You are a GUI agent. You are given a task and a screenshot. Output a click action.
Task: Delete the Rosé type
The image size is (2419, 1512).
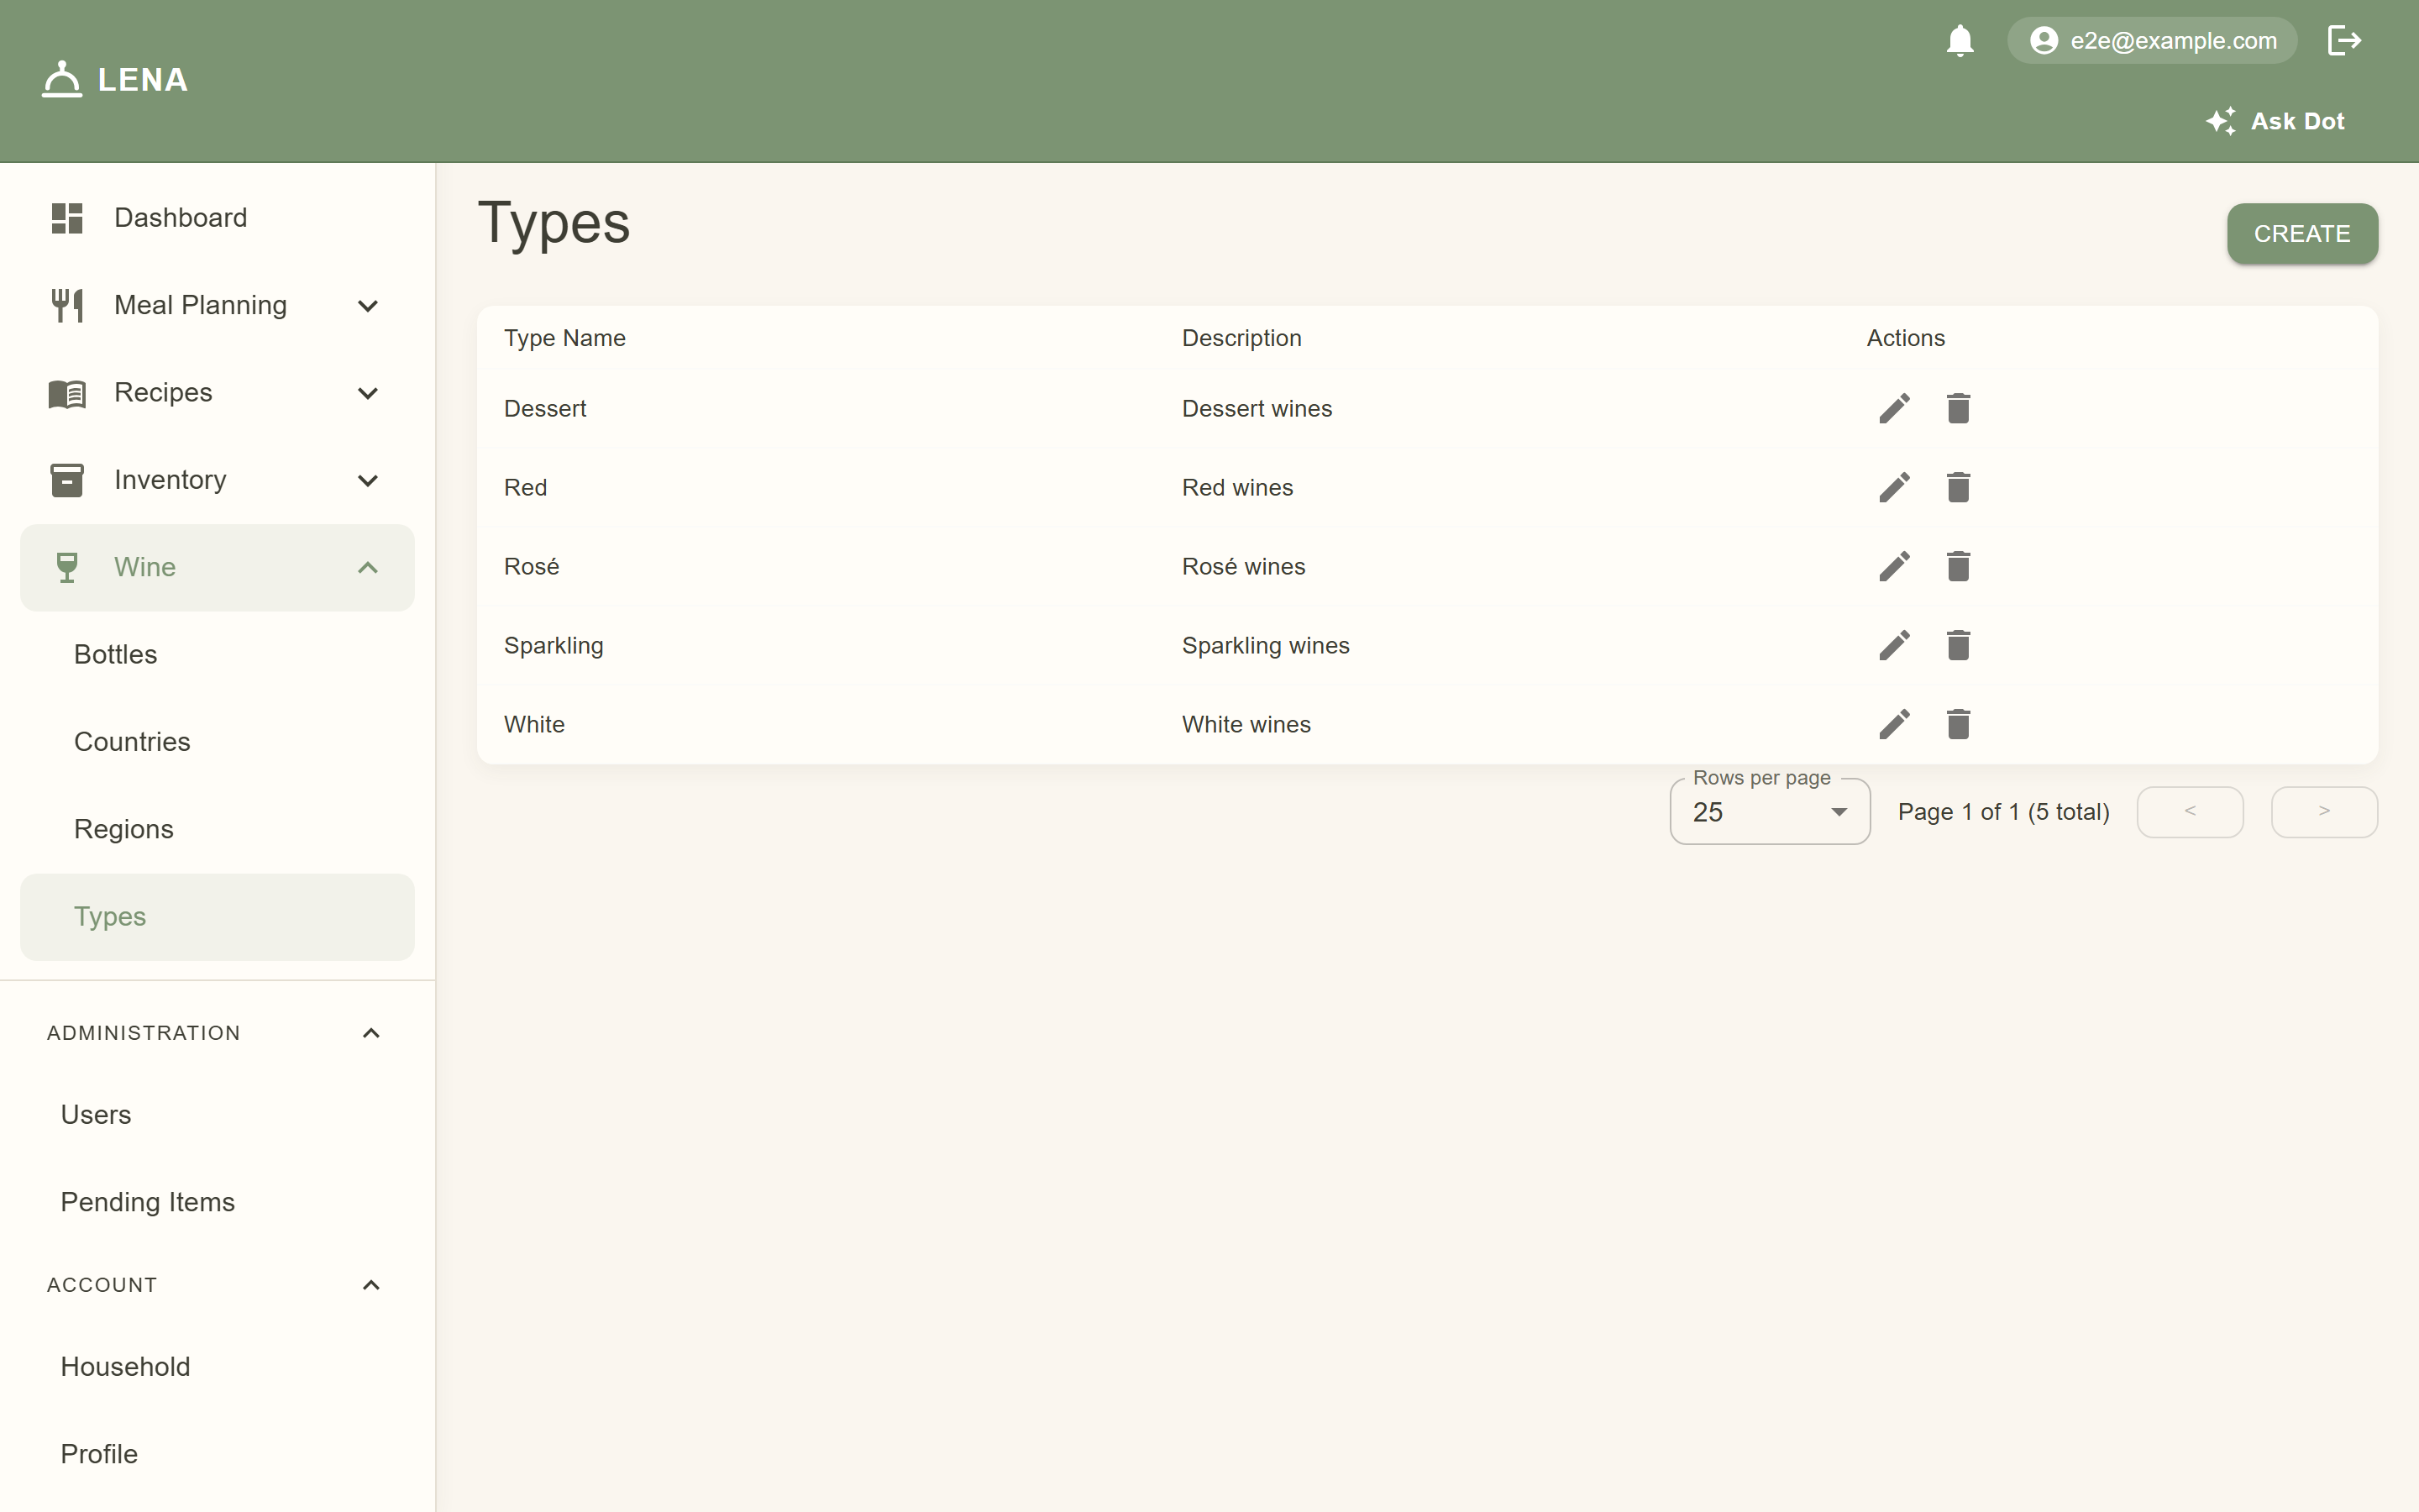click(1958, 566)
